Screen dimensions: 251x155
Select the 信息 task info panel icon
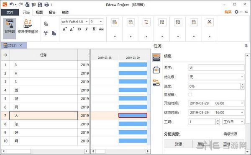pyautogui.click(x=156, y=57)
